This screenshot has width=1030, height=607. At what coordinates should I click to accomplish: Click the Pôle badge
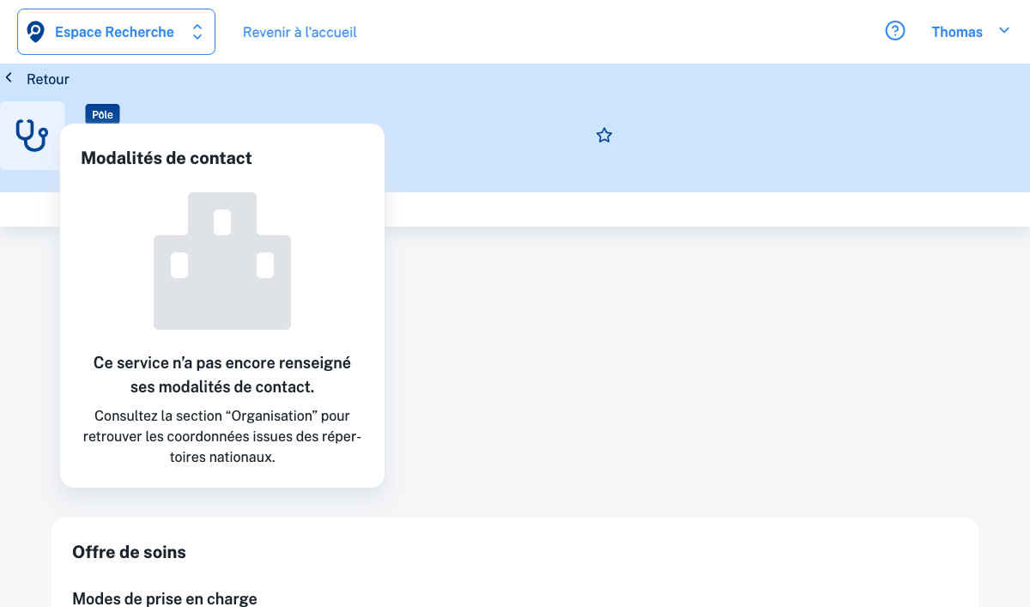pyautogui.click(x=102, y=114)
